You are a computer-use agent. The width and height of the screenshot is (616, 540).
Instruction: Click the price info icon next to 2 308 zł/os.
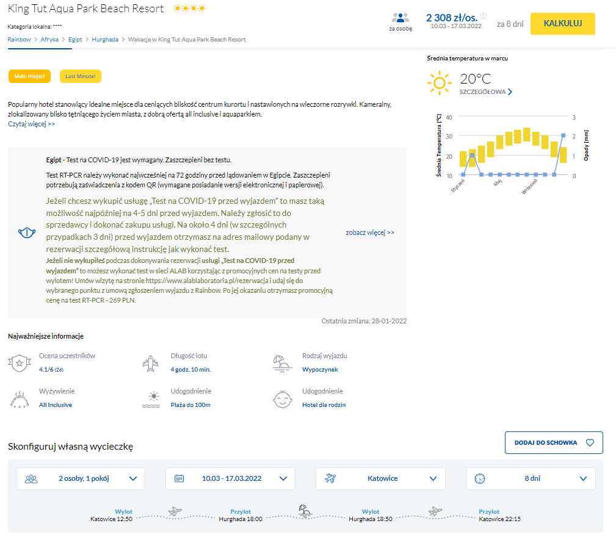pyautogui.click(x=484, y=15)
